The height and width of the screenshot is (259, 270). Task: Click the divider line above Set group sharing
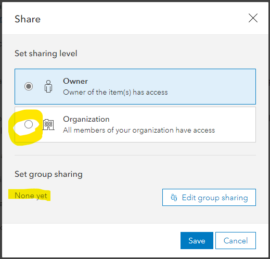pyautogui.click(x=135, y=155)
